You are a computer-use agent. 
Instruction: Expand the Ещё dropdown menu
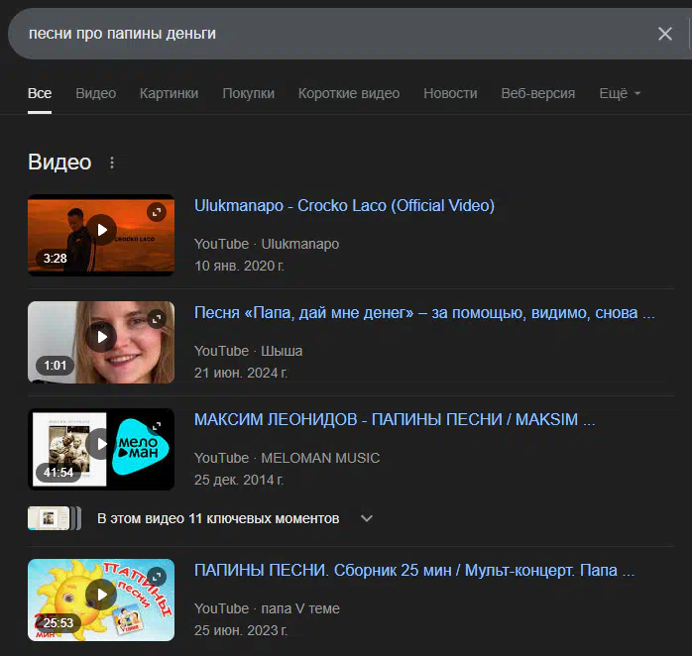pos(620,93)
